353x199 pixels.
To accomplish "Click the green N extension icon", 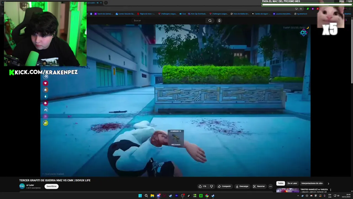I will pyautogui.click(x=308, y=9).
